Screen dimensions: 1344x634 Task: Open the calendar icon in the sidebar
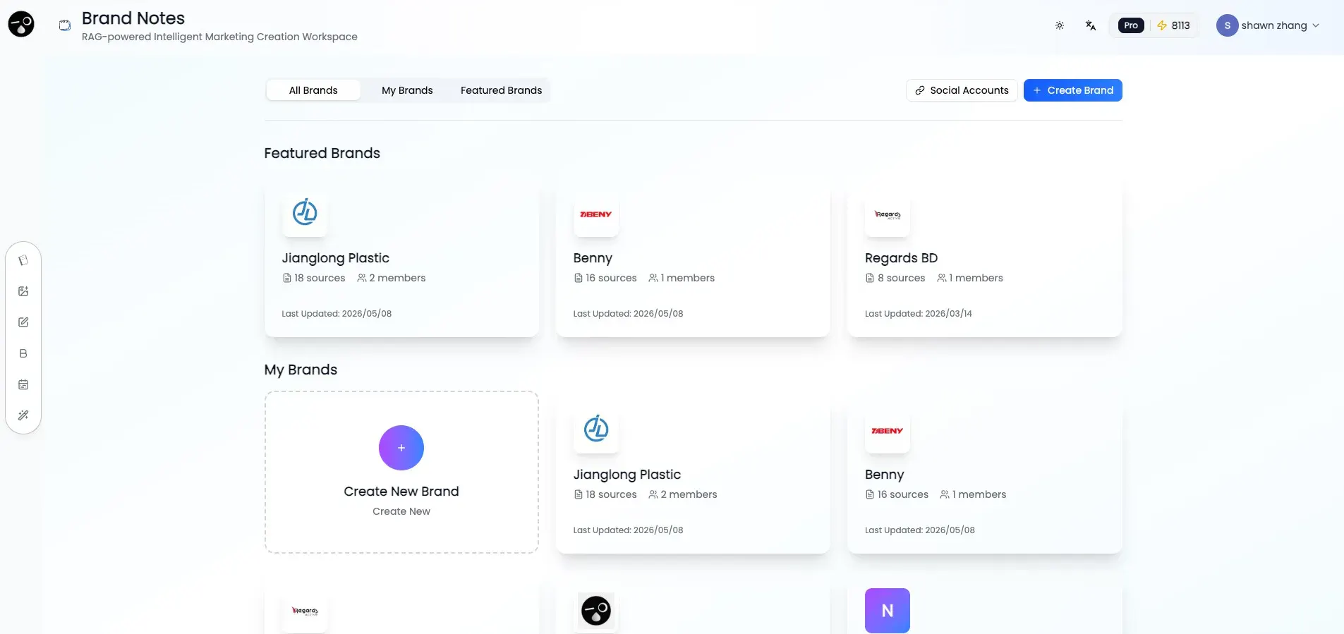click(23, 384)
